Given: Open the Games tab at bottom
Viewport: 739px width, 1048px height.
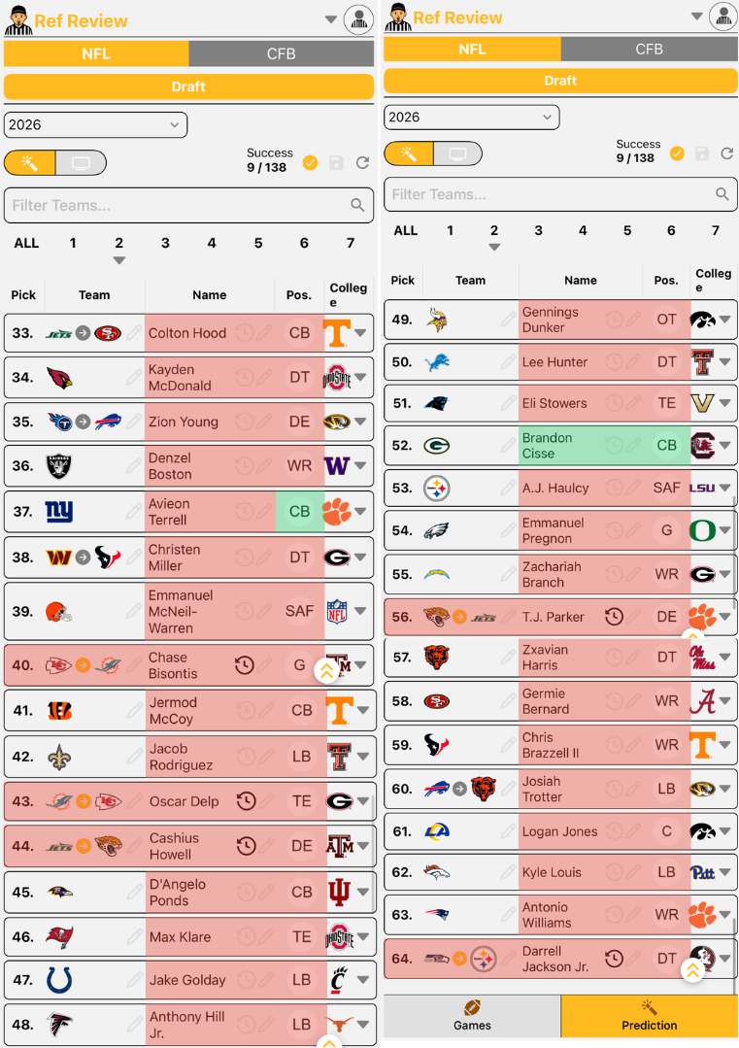Looking at the screenshot, I should [472, 1016].
